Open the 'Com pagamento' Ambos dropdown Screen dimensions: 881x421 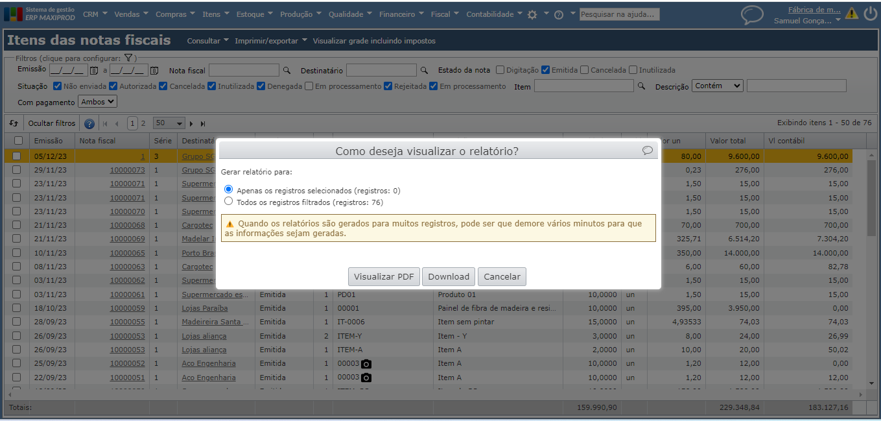97,101
